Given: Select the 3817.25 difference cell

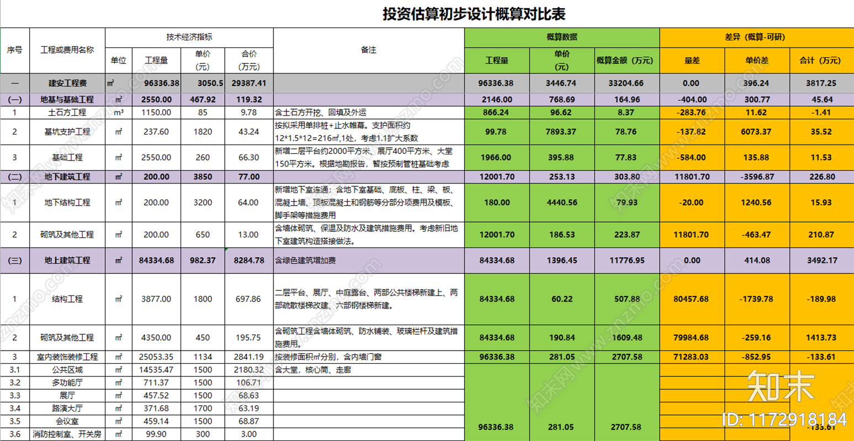Looking at the screenshot, I should click(821, 83).
